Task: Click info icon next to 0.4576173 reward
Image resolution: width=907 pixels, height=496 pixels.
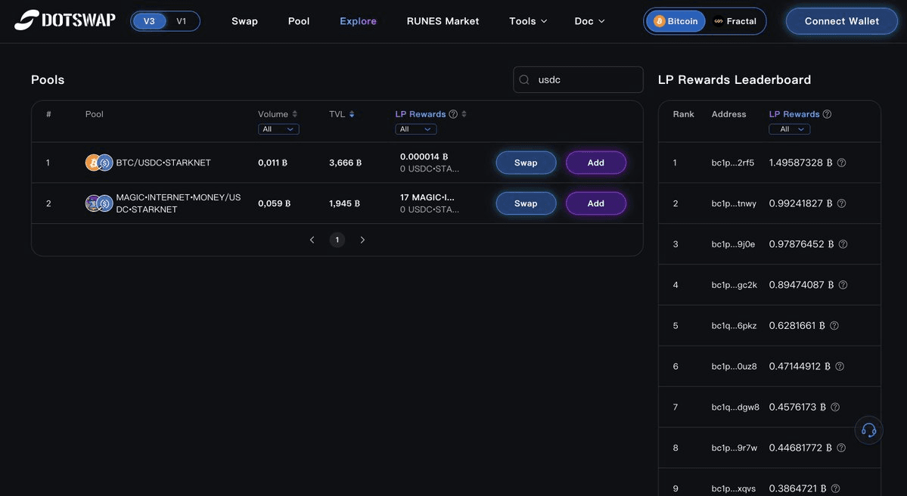Action: coord(835,407)
